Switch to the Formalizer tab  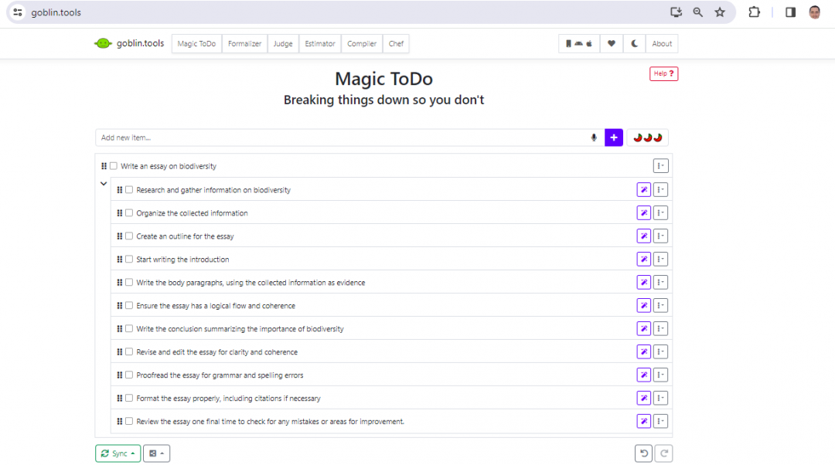coord(244,44)
